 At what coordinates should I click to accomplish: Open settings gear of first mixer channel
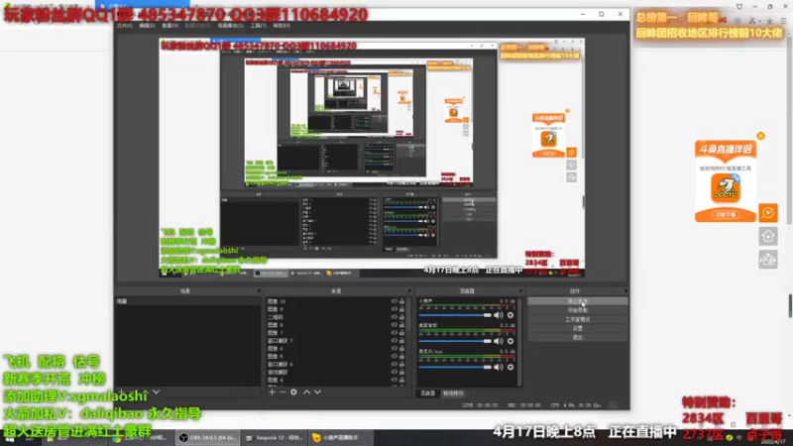click(x=510, y=315)
